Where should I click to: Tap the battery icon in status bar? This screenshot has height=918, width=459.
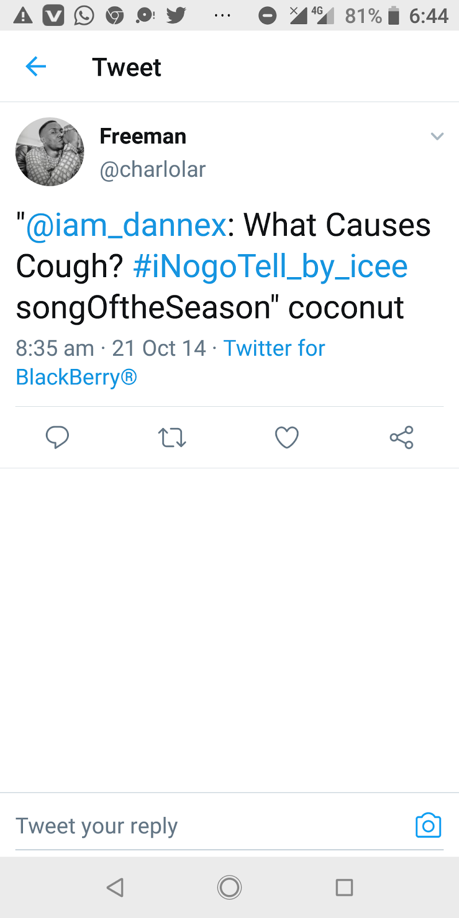tap(394, 15)
